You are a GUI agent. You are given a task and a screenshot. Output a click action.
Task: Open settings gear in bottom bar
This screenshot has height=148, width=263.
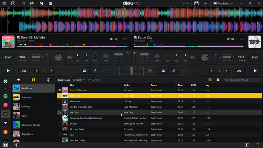pyautogui.click(x=16, y=145)
